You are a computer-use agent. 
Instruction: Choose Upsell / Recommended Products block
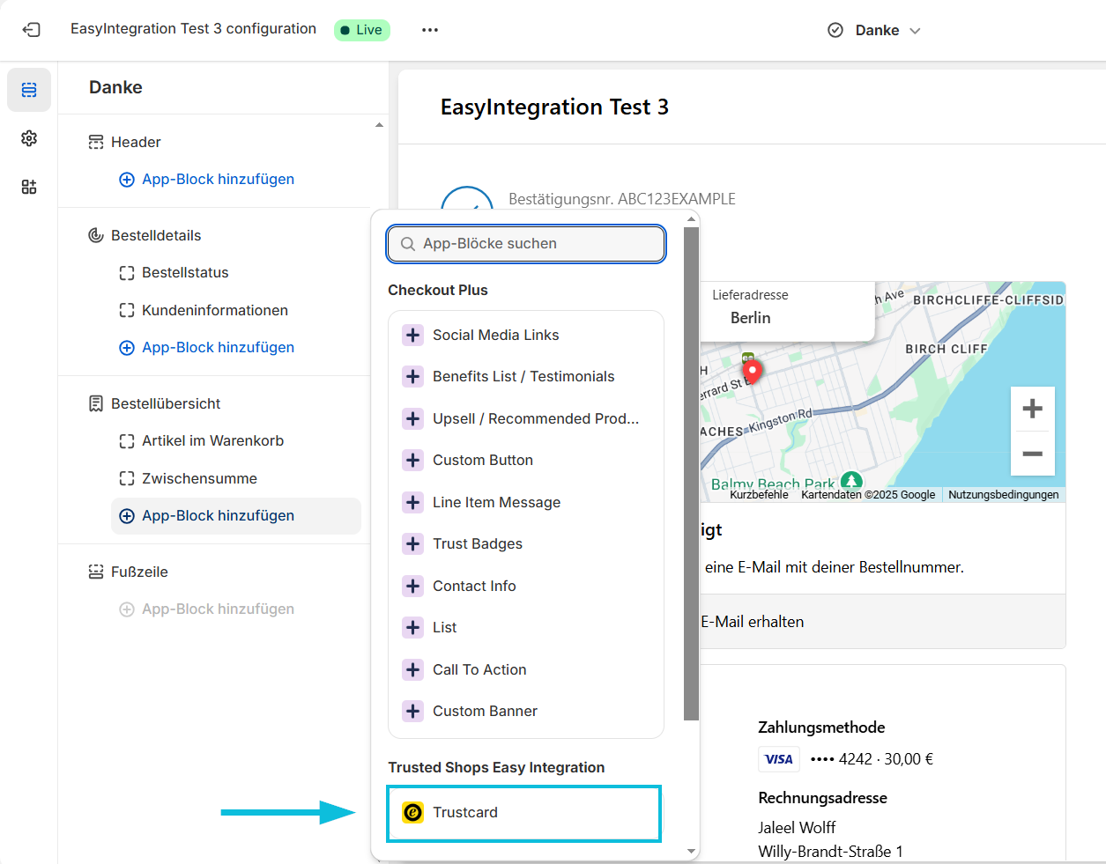click(526, 418)
